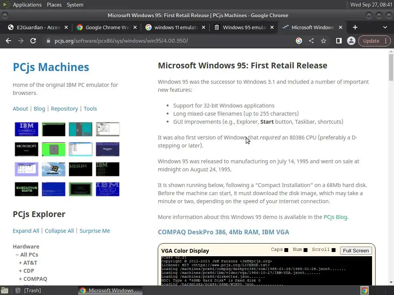Open the Windows flag logo thumbnail

tap(53, 169)
